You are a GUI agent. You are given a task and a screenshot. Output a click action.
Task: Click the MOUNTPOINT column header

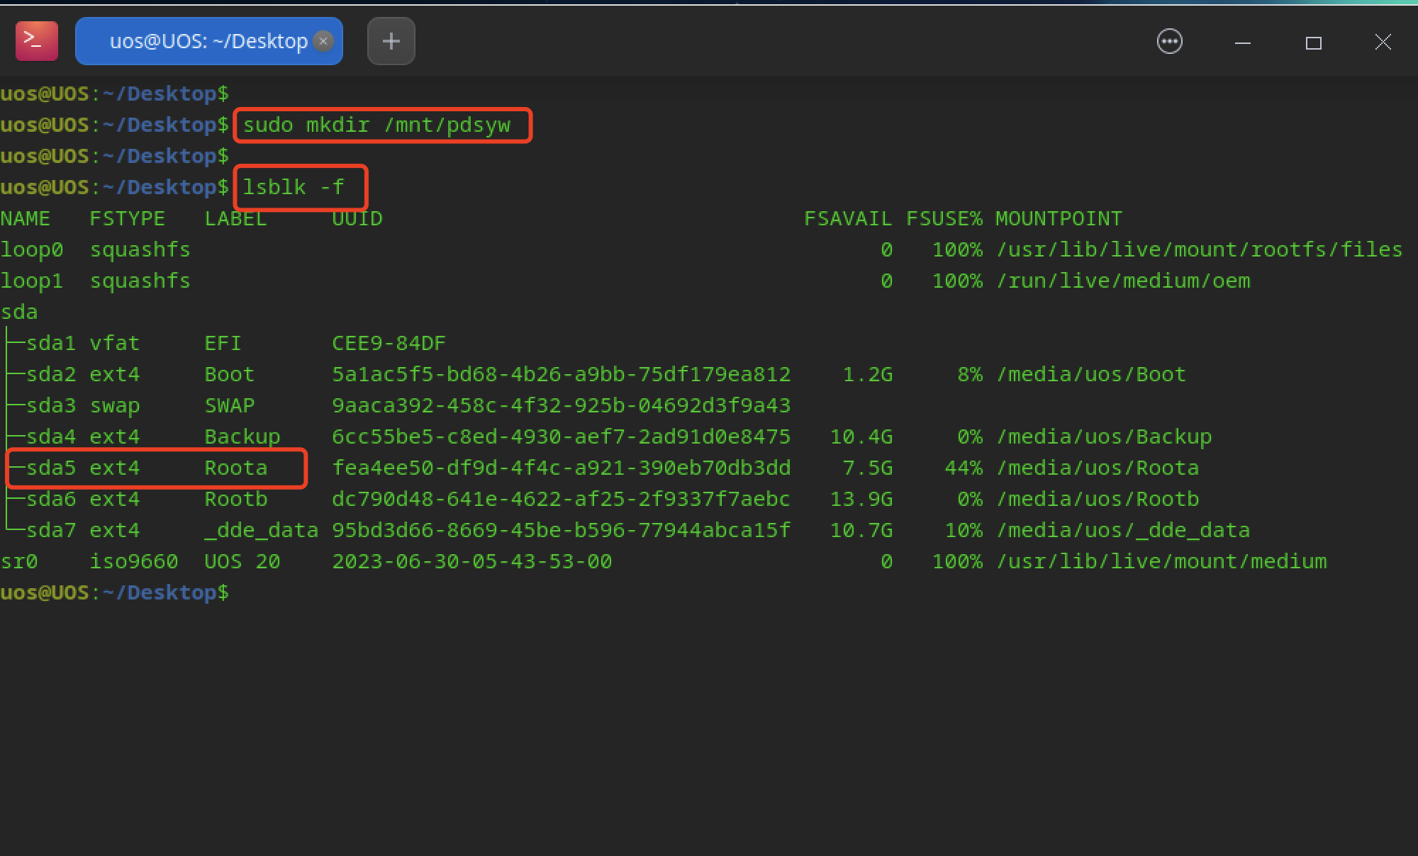(x=1059, y=219)
